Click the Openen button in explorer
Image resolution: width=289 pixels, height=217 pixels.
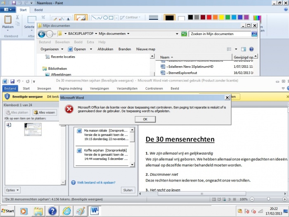point(77,49)
